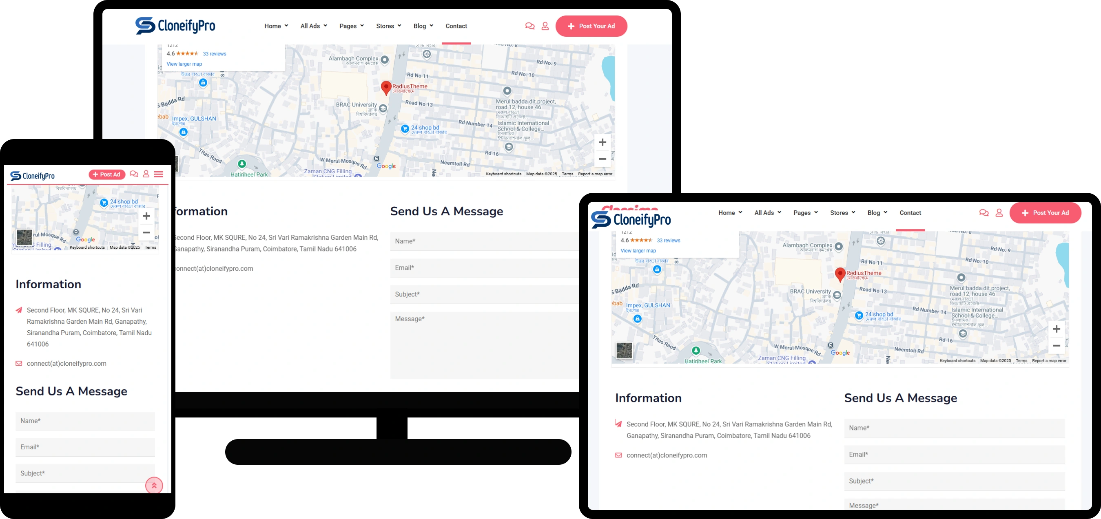Viewport: 1101px width, 519px height.
Task: Click chat icon in desktop header
Action: click(529, 26)
